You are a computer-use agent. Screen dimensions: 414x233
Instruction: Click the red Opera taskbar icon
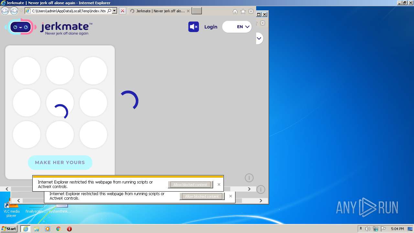69,229
